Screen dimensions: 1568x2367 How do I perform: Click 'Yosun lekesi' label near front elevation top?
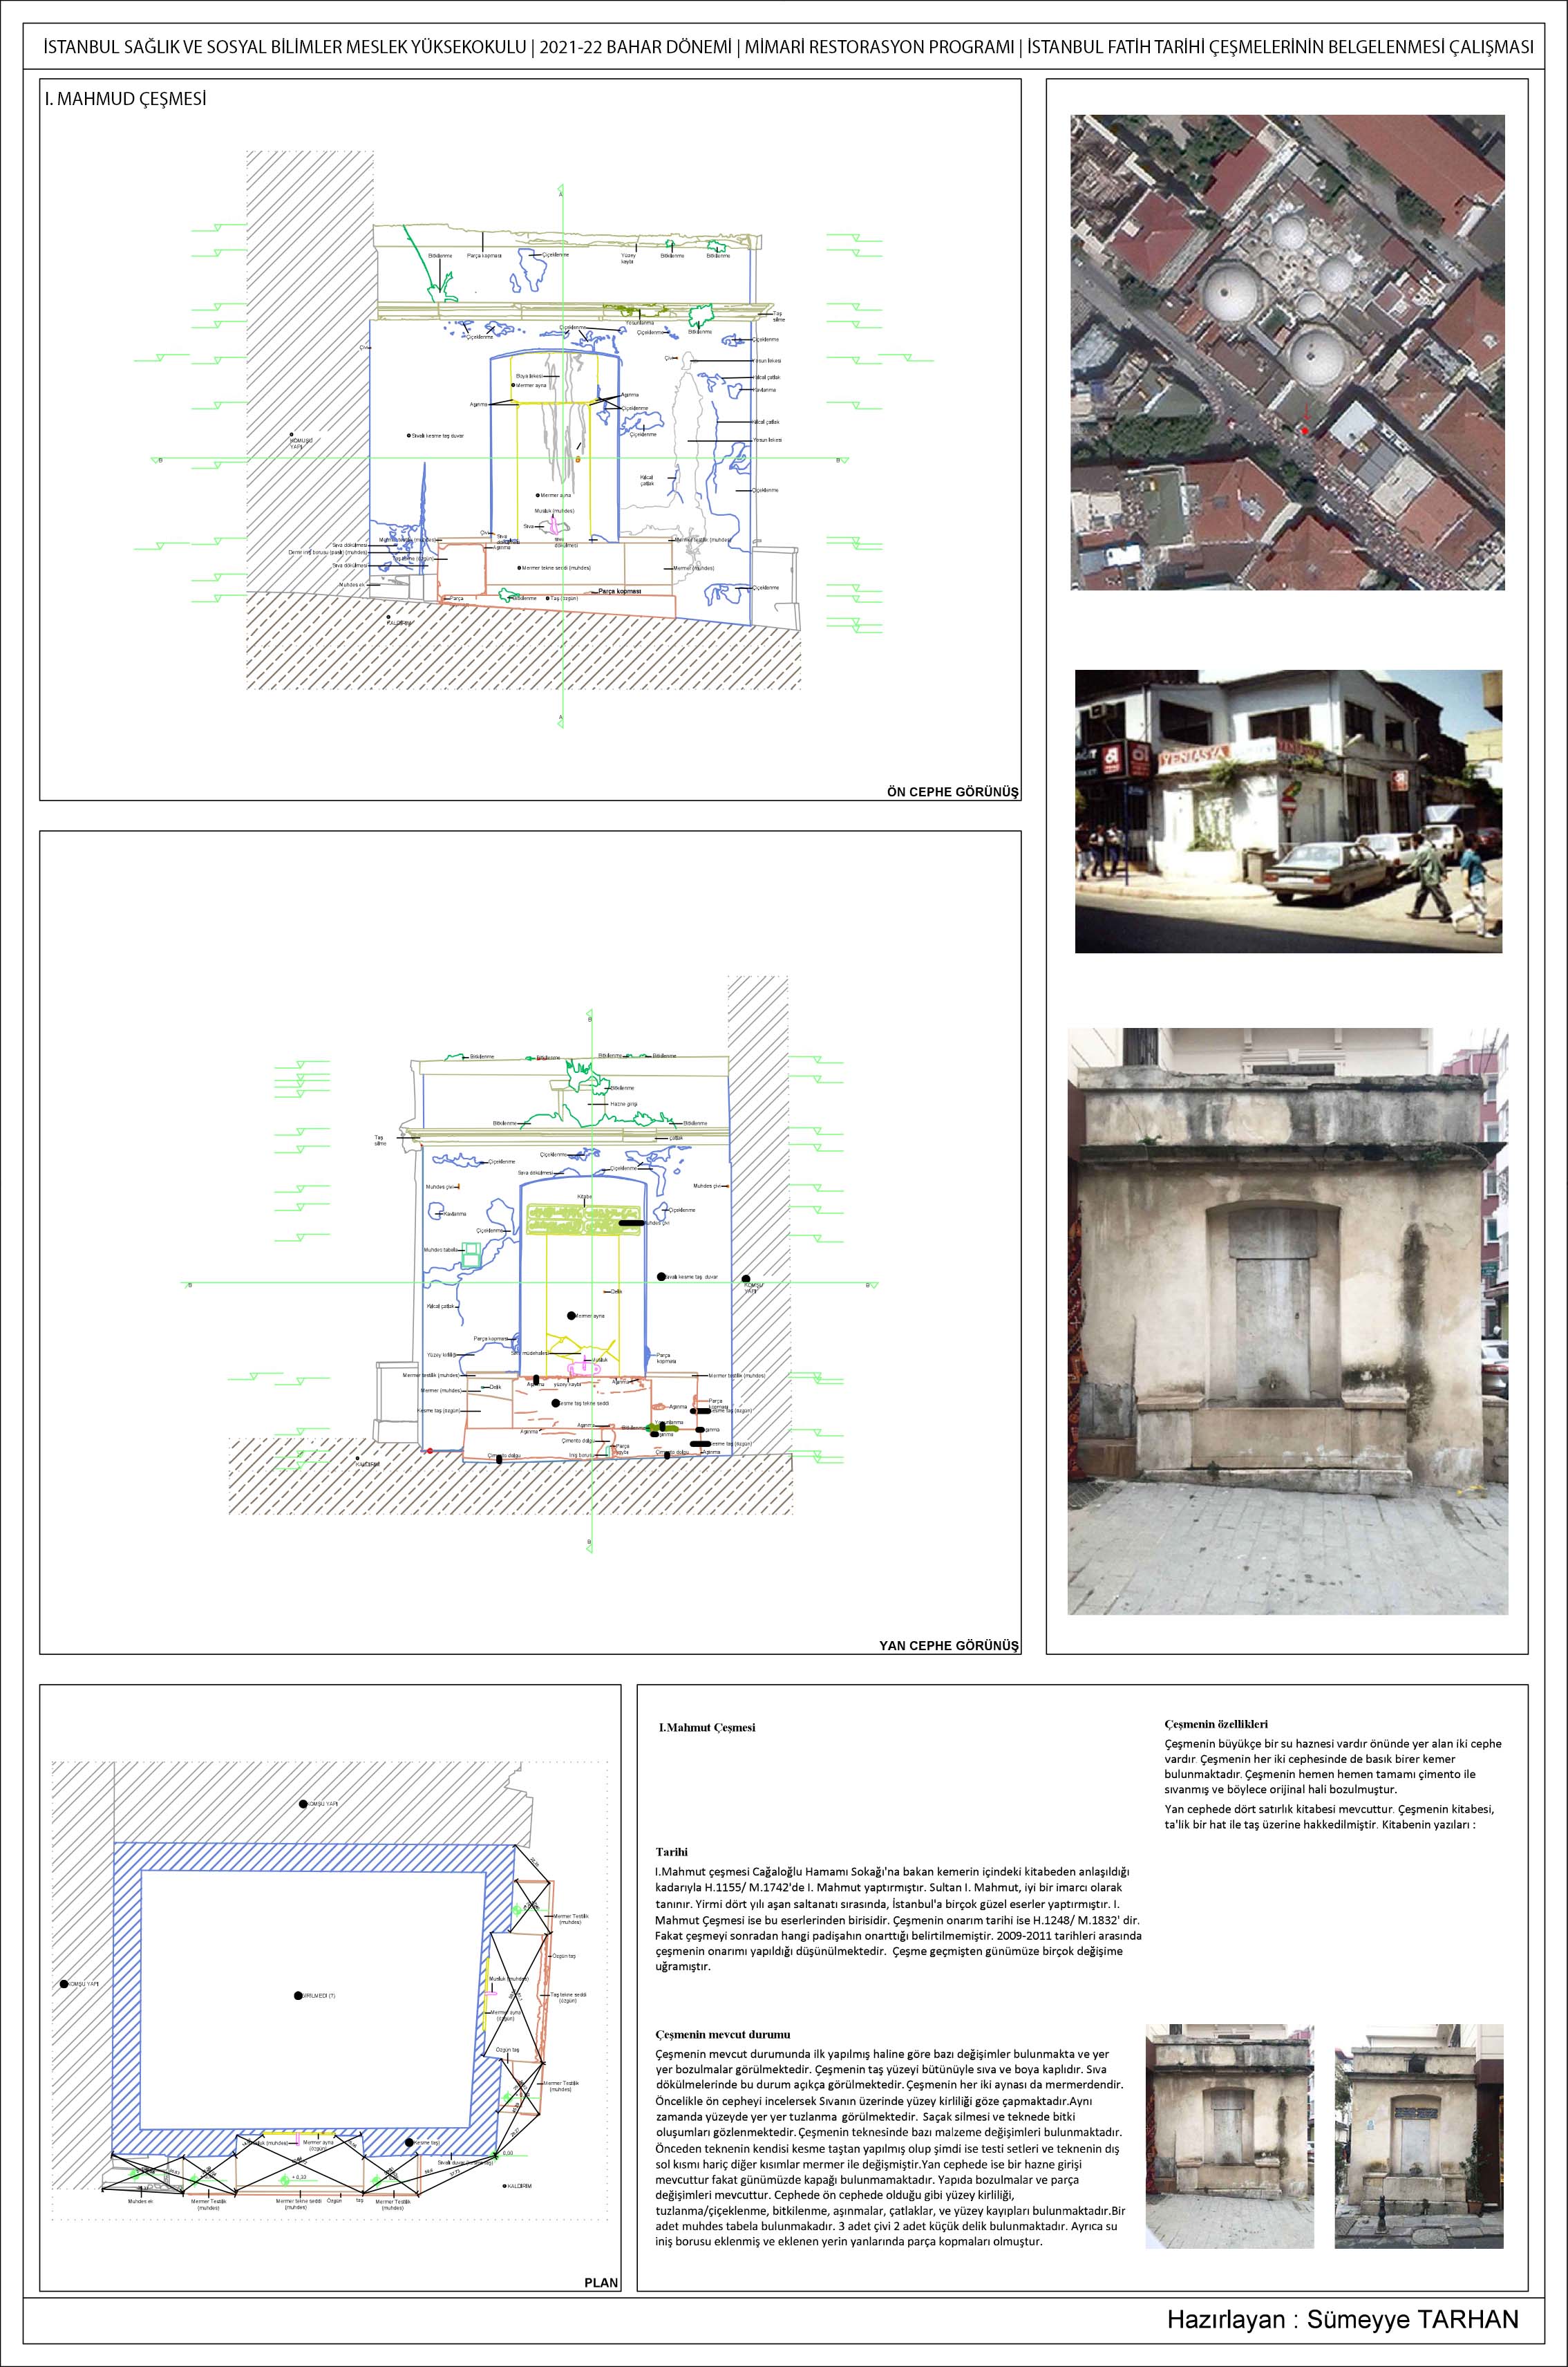pyautogui.click(x=767, y=361)
